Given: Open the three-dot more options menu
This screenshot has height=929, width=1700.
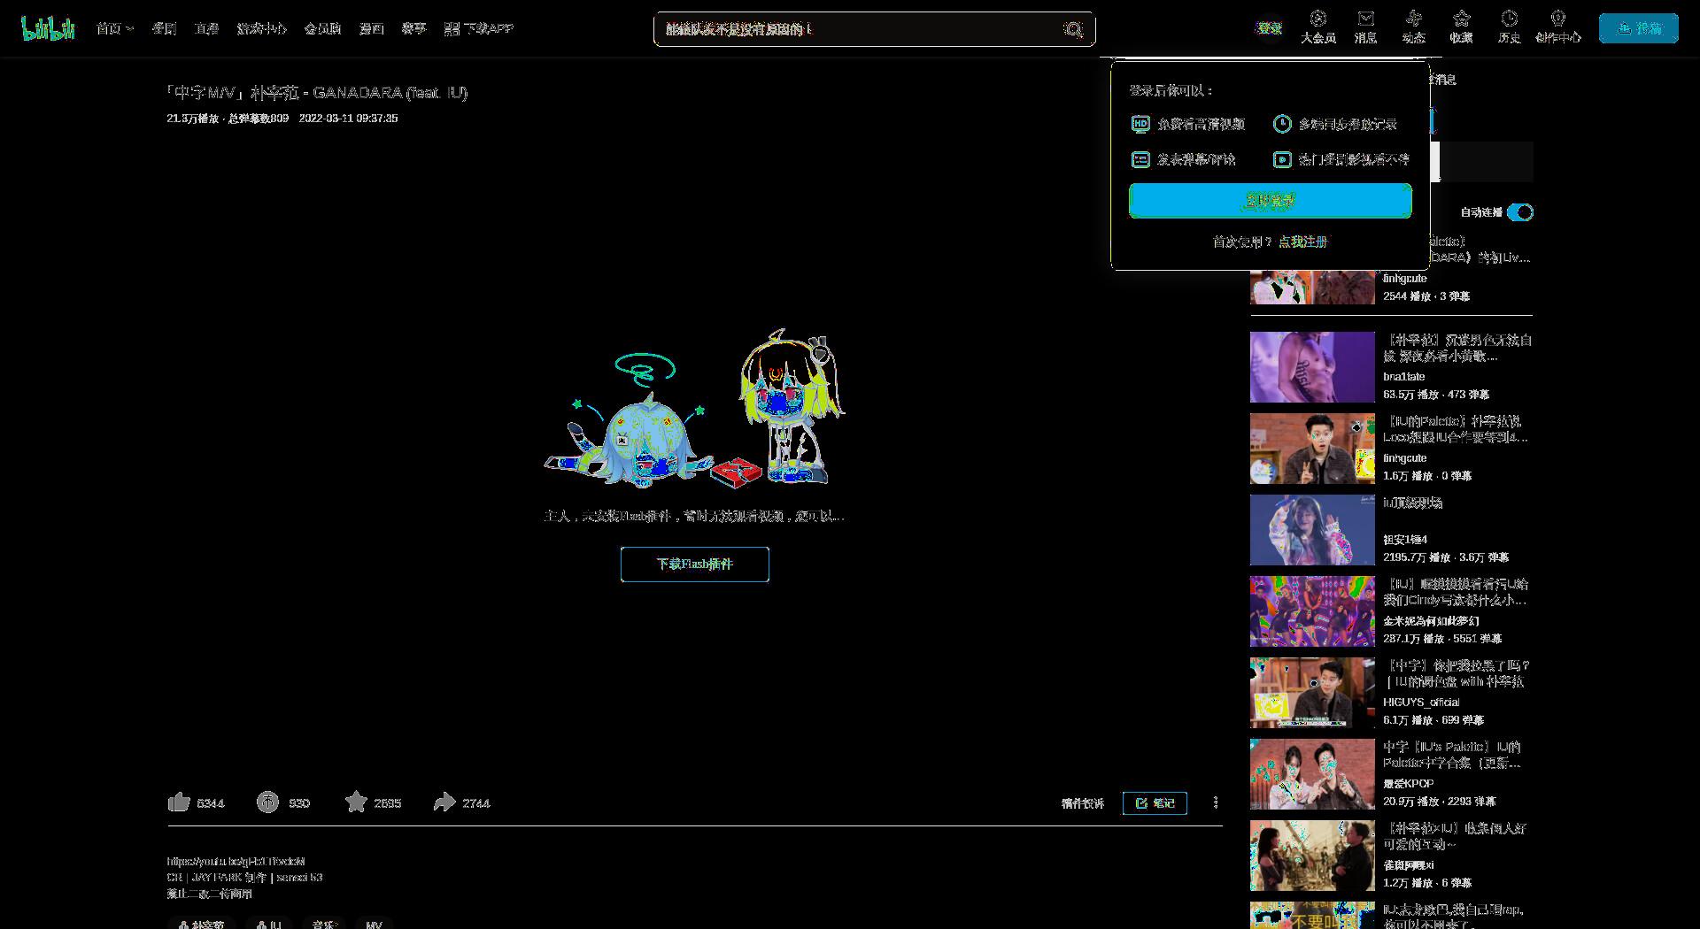Looking at the screenshot, I should 1215,802.
